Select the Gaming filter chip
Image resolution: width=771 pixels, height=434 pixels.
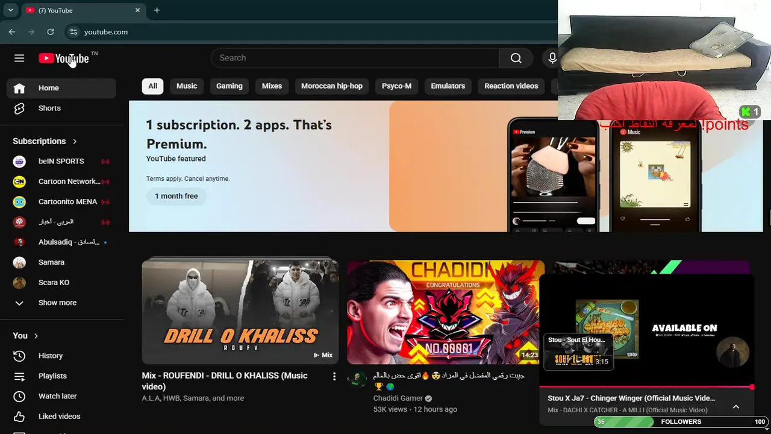click(229, 86)
